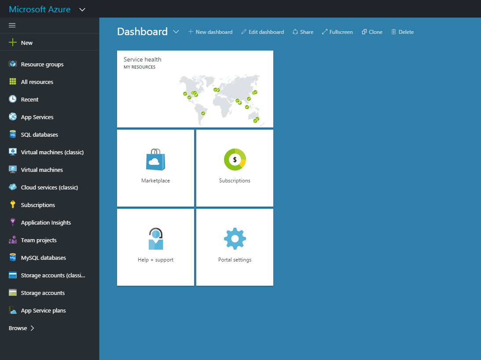Click the Team projects icon
Image resolution: width=481 pixels, height=360 pixels.
pyautogui.click(x=13, y=240)
